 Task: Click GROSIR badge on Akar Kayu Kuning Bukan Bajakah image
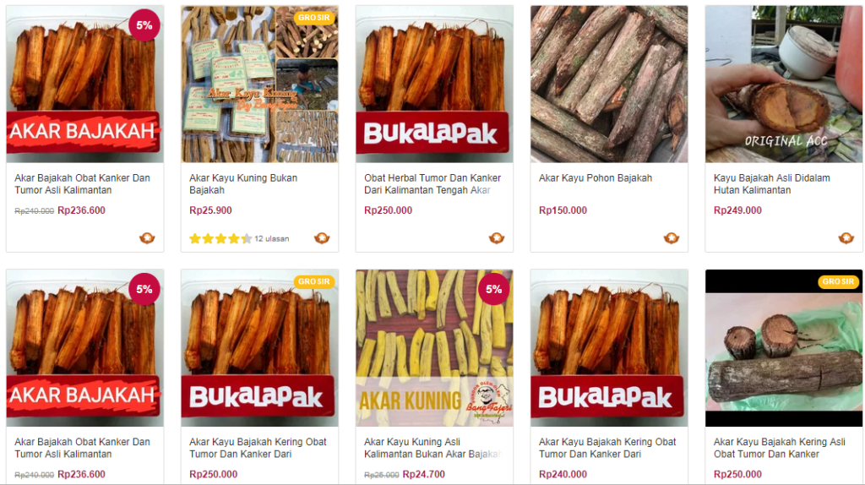(314, 18)
